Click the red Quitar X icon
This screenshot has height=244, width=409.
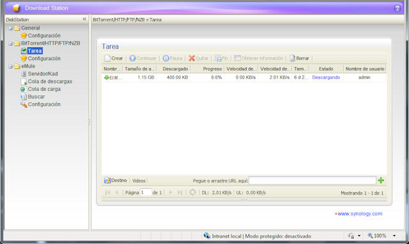pos(192,58)
